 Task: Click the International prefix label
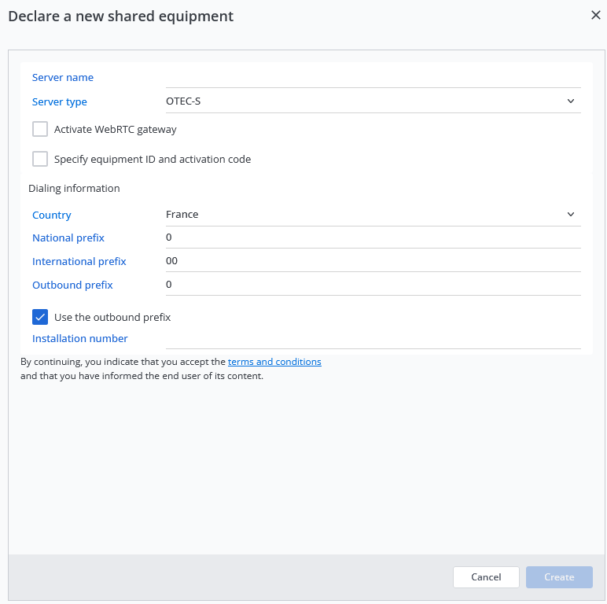(79, 261)
